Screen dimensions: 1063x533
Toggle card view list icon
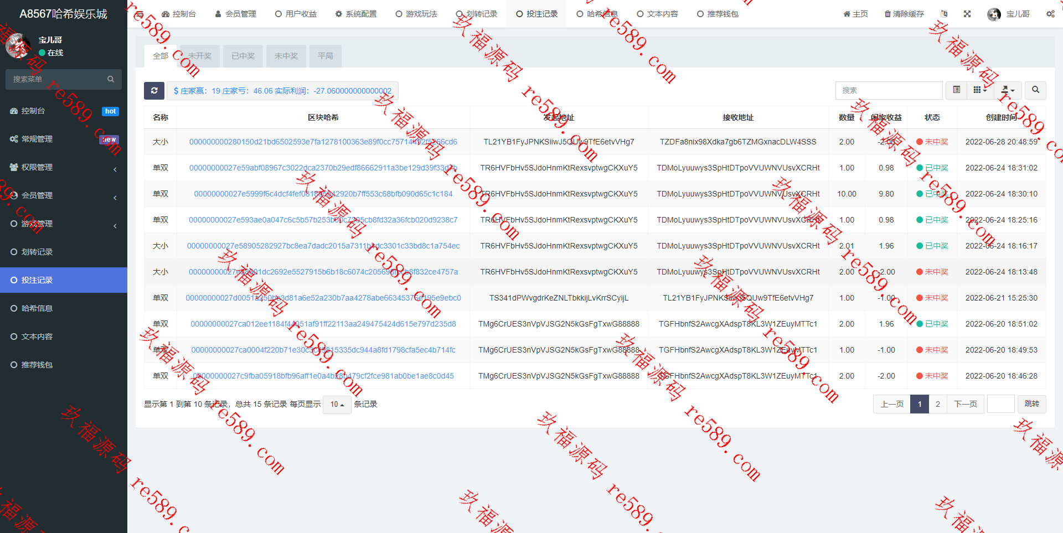coord(957,90)
